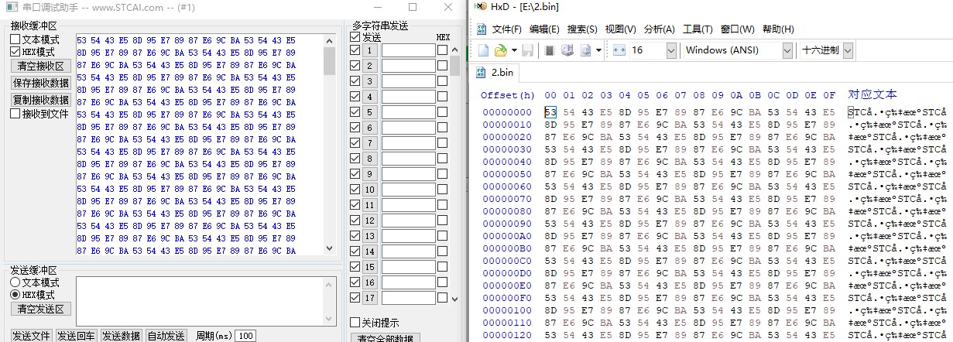The image size is (953, 342).
Task: Open the 十六进制 offset base dropdown
Action: tap(848, 50)
